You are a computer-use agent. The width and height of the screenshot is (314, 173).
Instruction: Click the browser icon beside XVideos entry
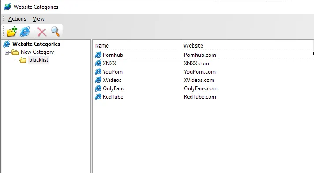click(98, 80)
